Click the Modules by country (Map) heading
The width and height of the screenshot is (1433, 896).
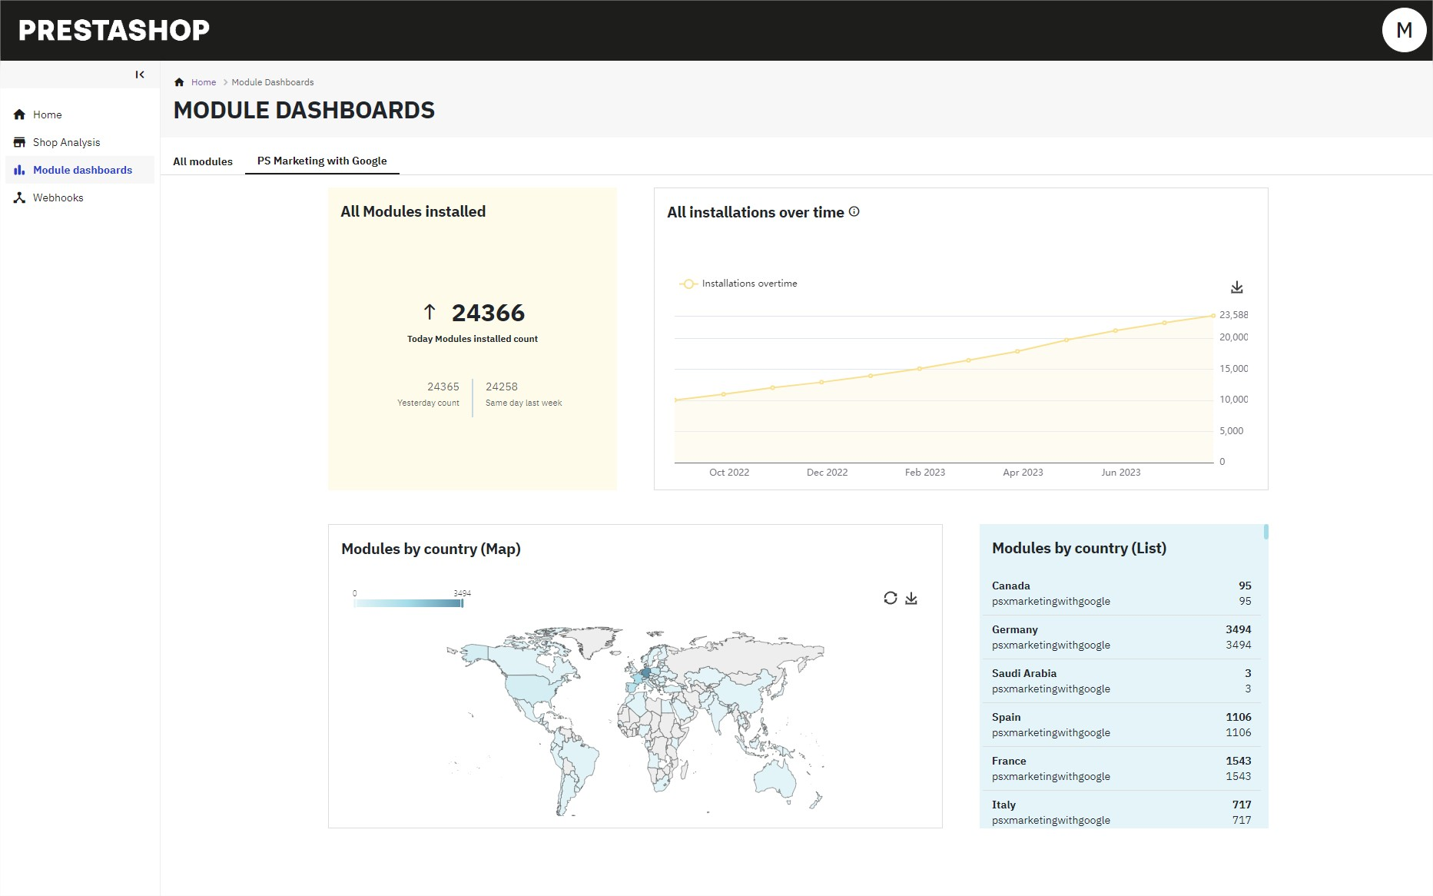[431, 549]
